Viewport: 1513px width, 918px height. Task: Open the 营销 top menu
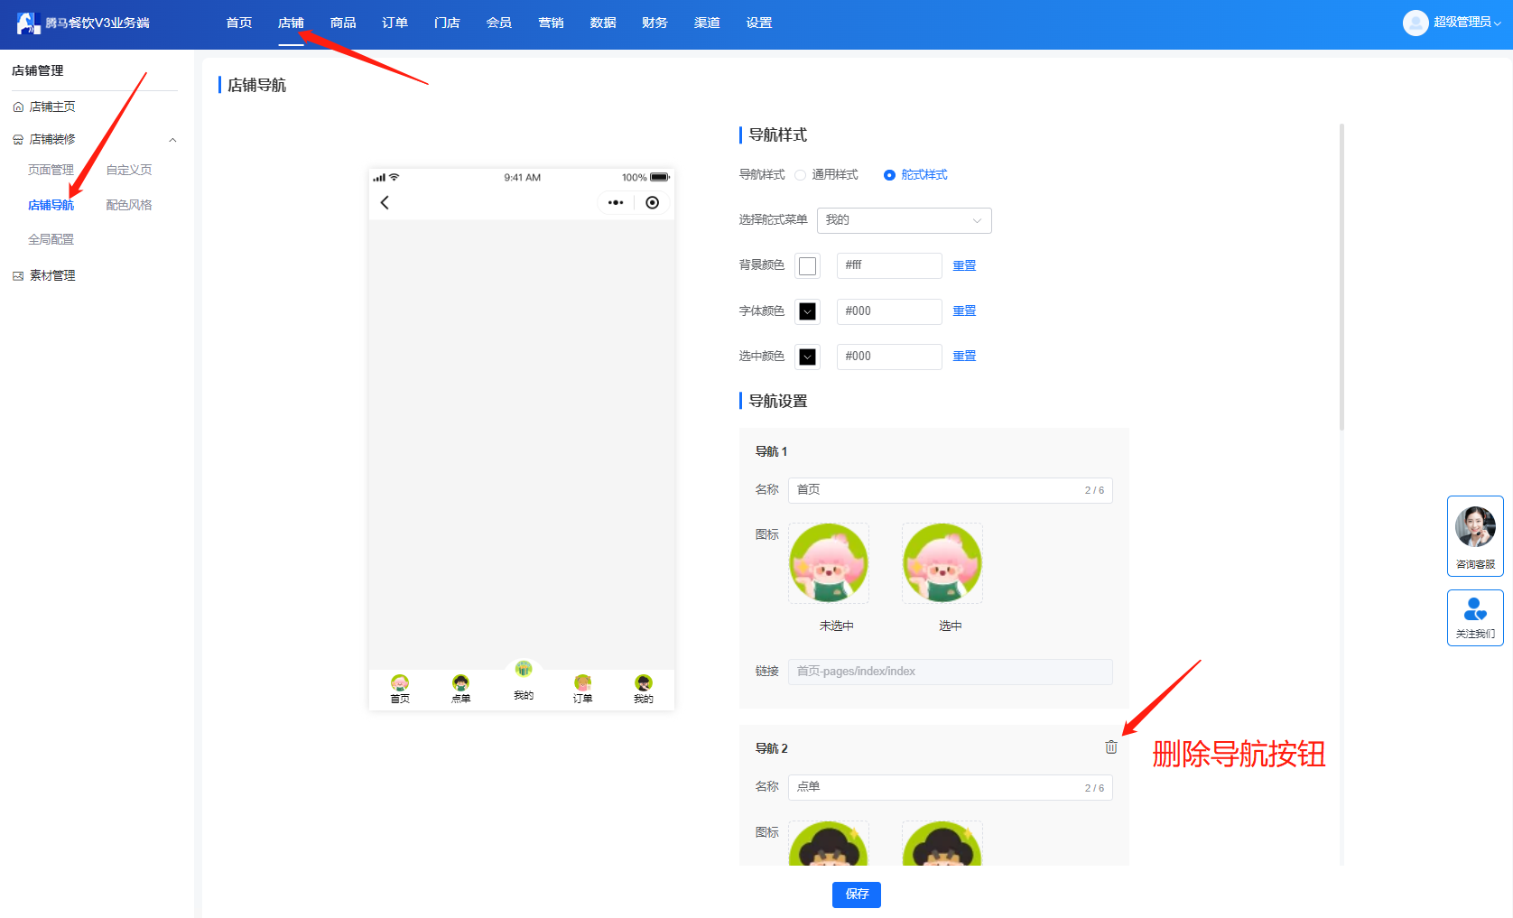[x=551, y=23]
